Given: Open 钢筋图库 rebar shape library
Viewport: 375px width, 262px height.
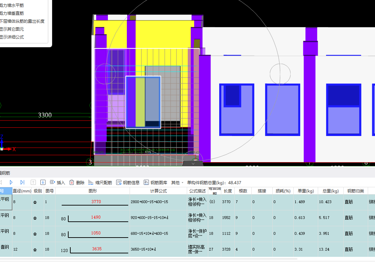Looking at the screenshot, I should point(155,182).
